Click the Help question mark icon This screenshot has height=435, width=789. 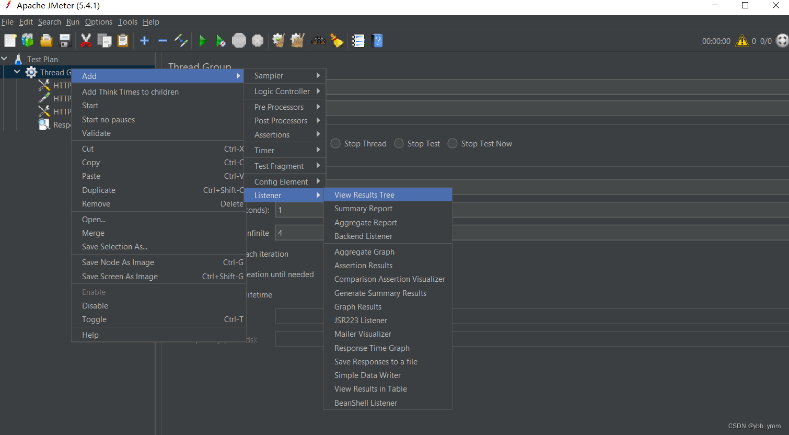click(377, 40)
